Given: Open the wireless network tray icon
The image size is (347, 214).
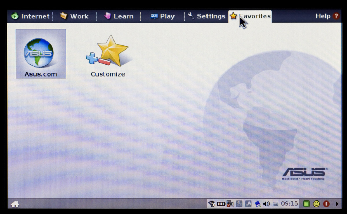Looking at the screenshot, I should tap(212, 204).
